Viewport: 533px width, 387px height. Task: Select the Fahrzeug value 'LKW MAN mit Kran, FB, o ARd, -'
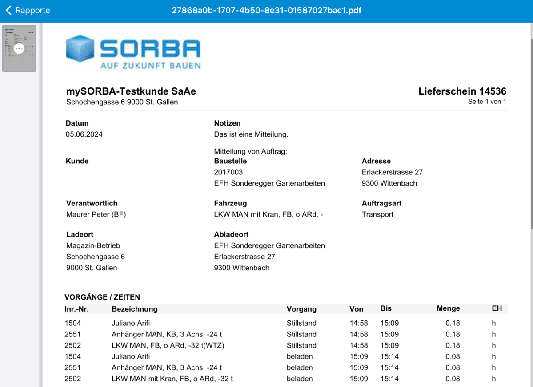click(x=268, y=214)
